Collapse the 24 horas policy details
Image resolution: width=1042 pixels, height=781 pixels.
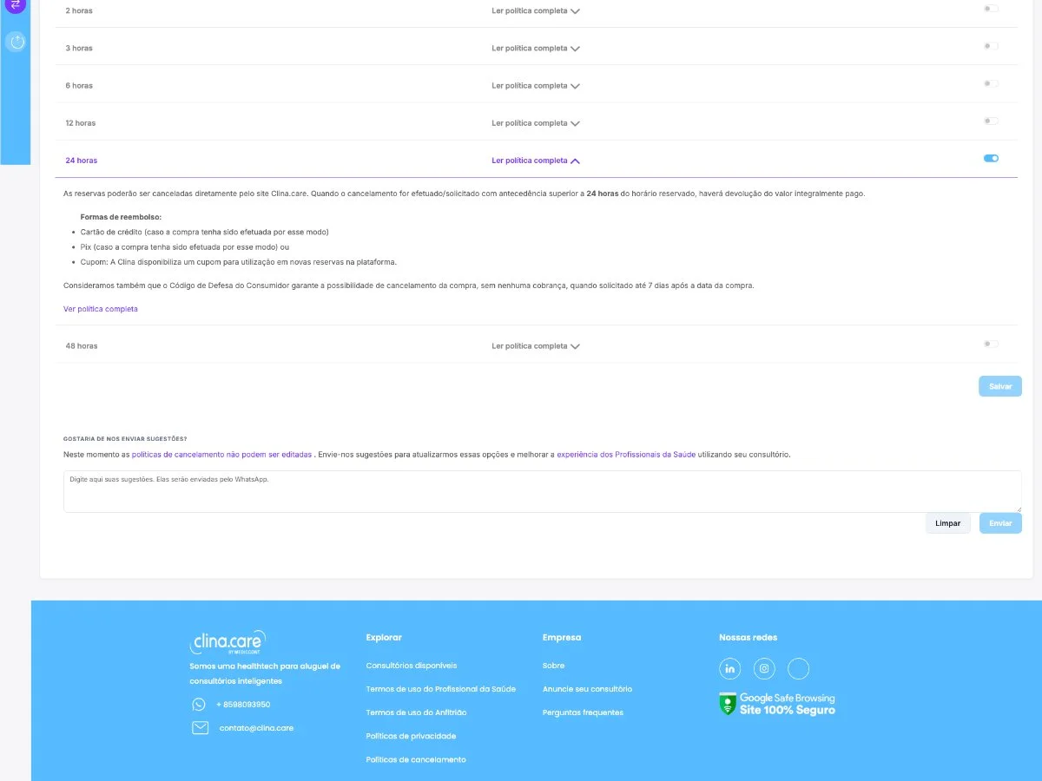click(x=536, y=161)
